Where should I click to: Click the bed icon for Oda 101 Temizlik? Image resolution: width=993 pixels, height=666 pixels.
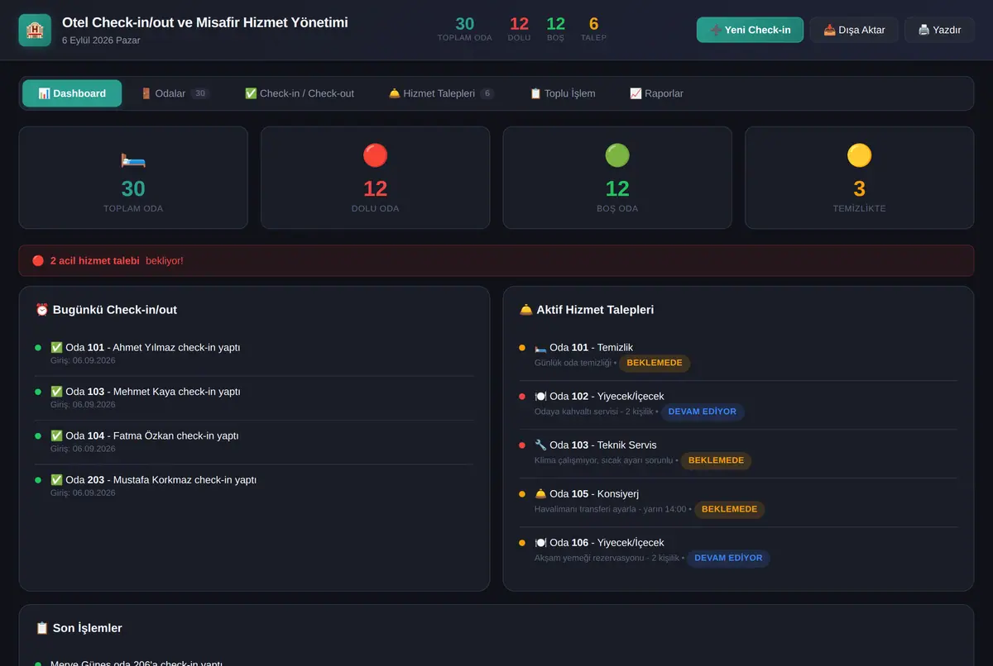point(540,348)
